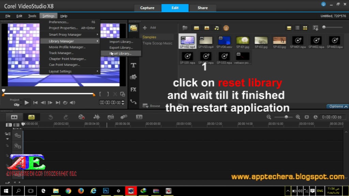Jump to end of clip
The height and width of the screenshot is (196, 349).
(58, 103)
